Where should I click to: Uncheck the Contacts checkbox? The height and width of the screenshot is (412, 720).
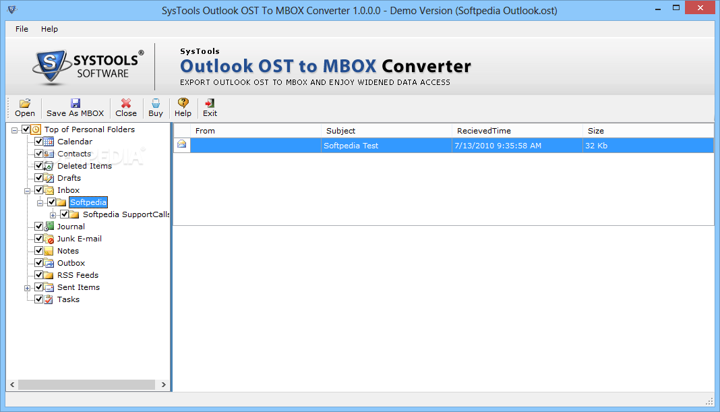click(38, 154)
